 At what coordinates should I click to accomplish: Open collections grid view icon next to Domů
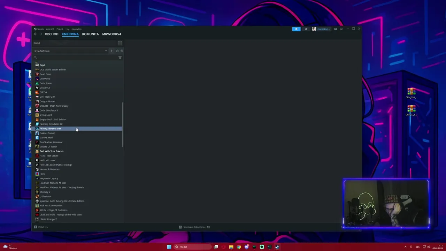tap(120, 43)
